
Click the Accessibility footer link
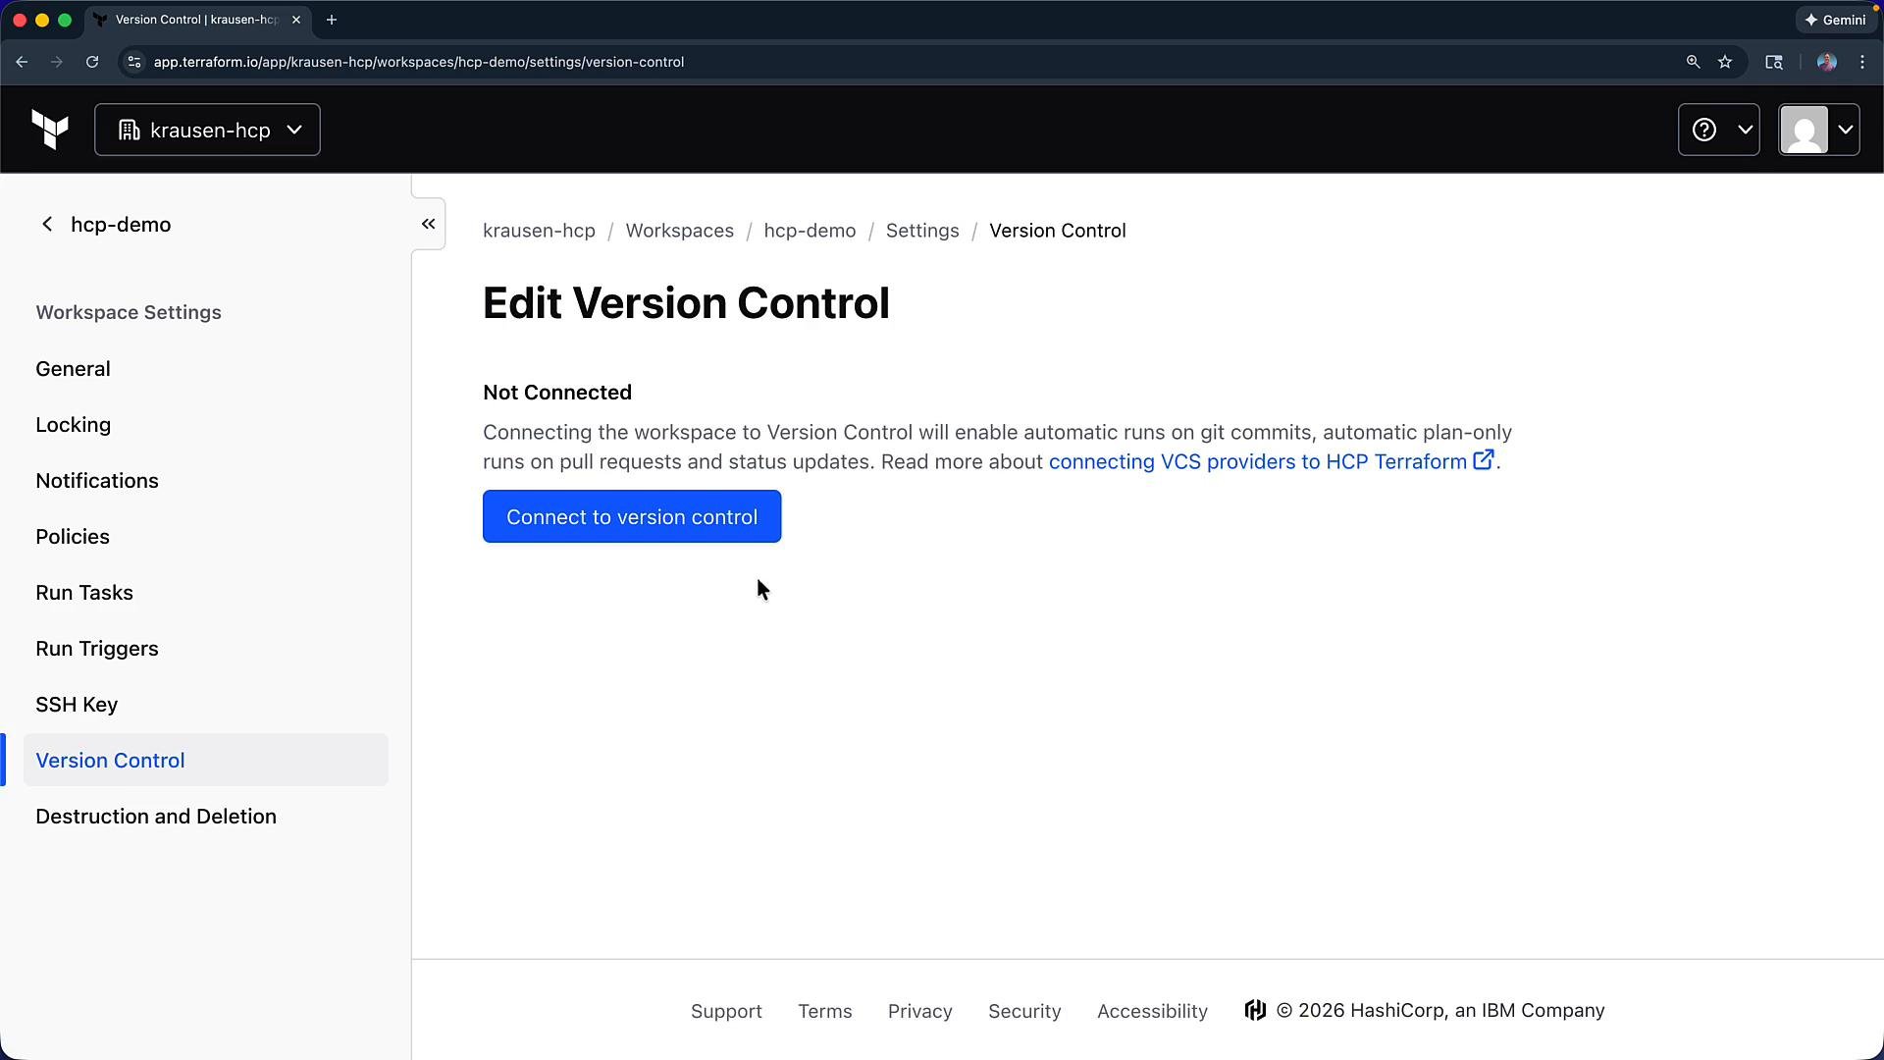click(1152, 1011)
